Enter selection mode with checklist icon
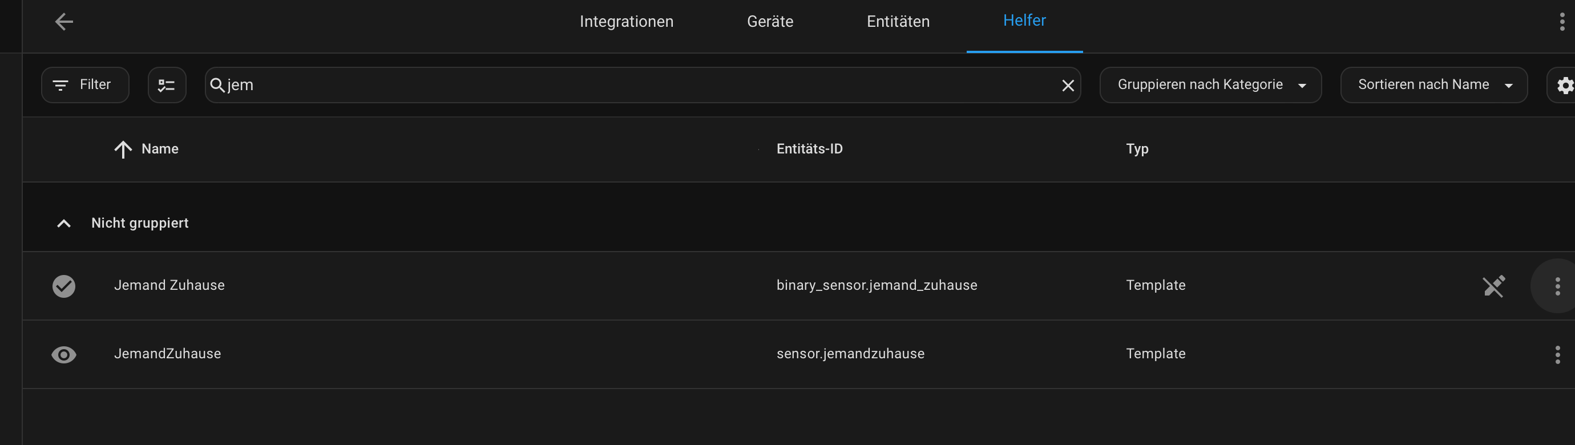Viewport: 1575px width, 445px height. 166,85
